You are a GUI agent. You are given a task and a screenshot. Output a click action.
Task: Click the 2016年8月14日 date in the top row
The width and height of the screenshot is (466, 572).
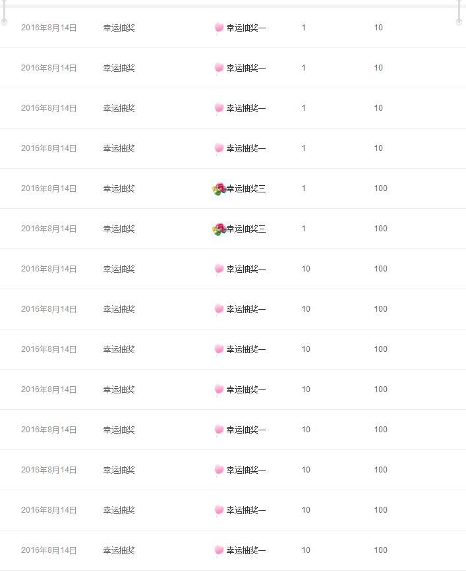point(49,28)
